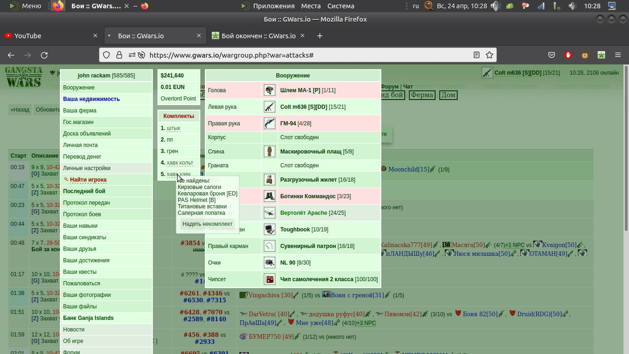
Task: Click the Ботинки Коммандос boots icon
Action: pos(269,196)
